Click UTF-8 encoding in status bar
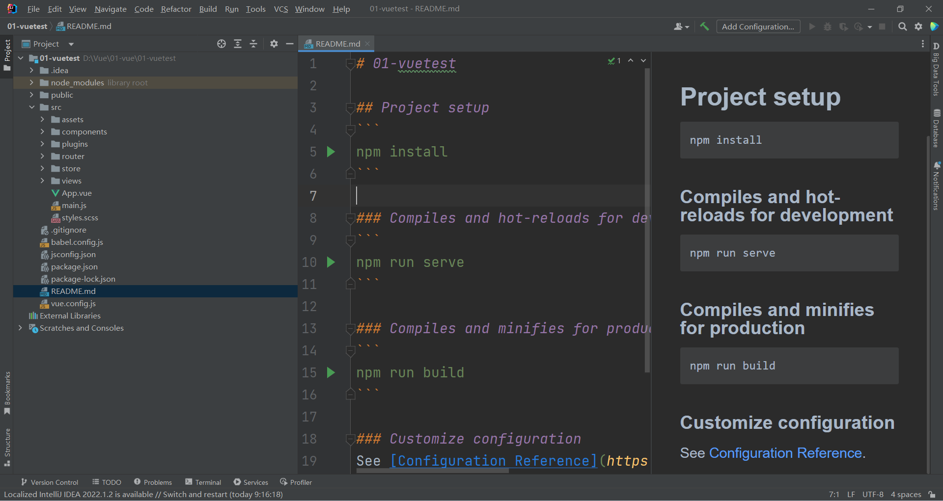Viewport: 943px width, 501px height. click(873, 494)
